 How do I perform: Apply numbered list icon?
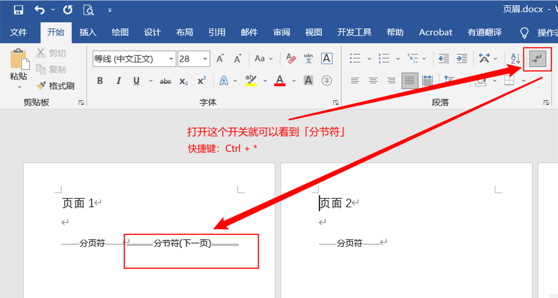click(x=384, y=58)
